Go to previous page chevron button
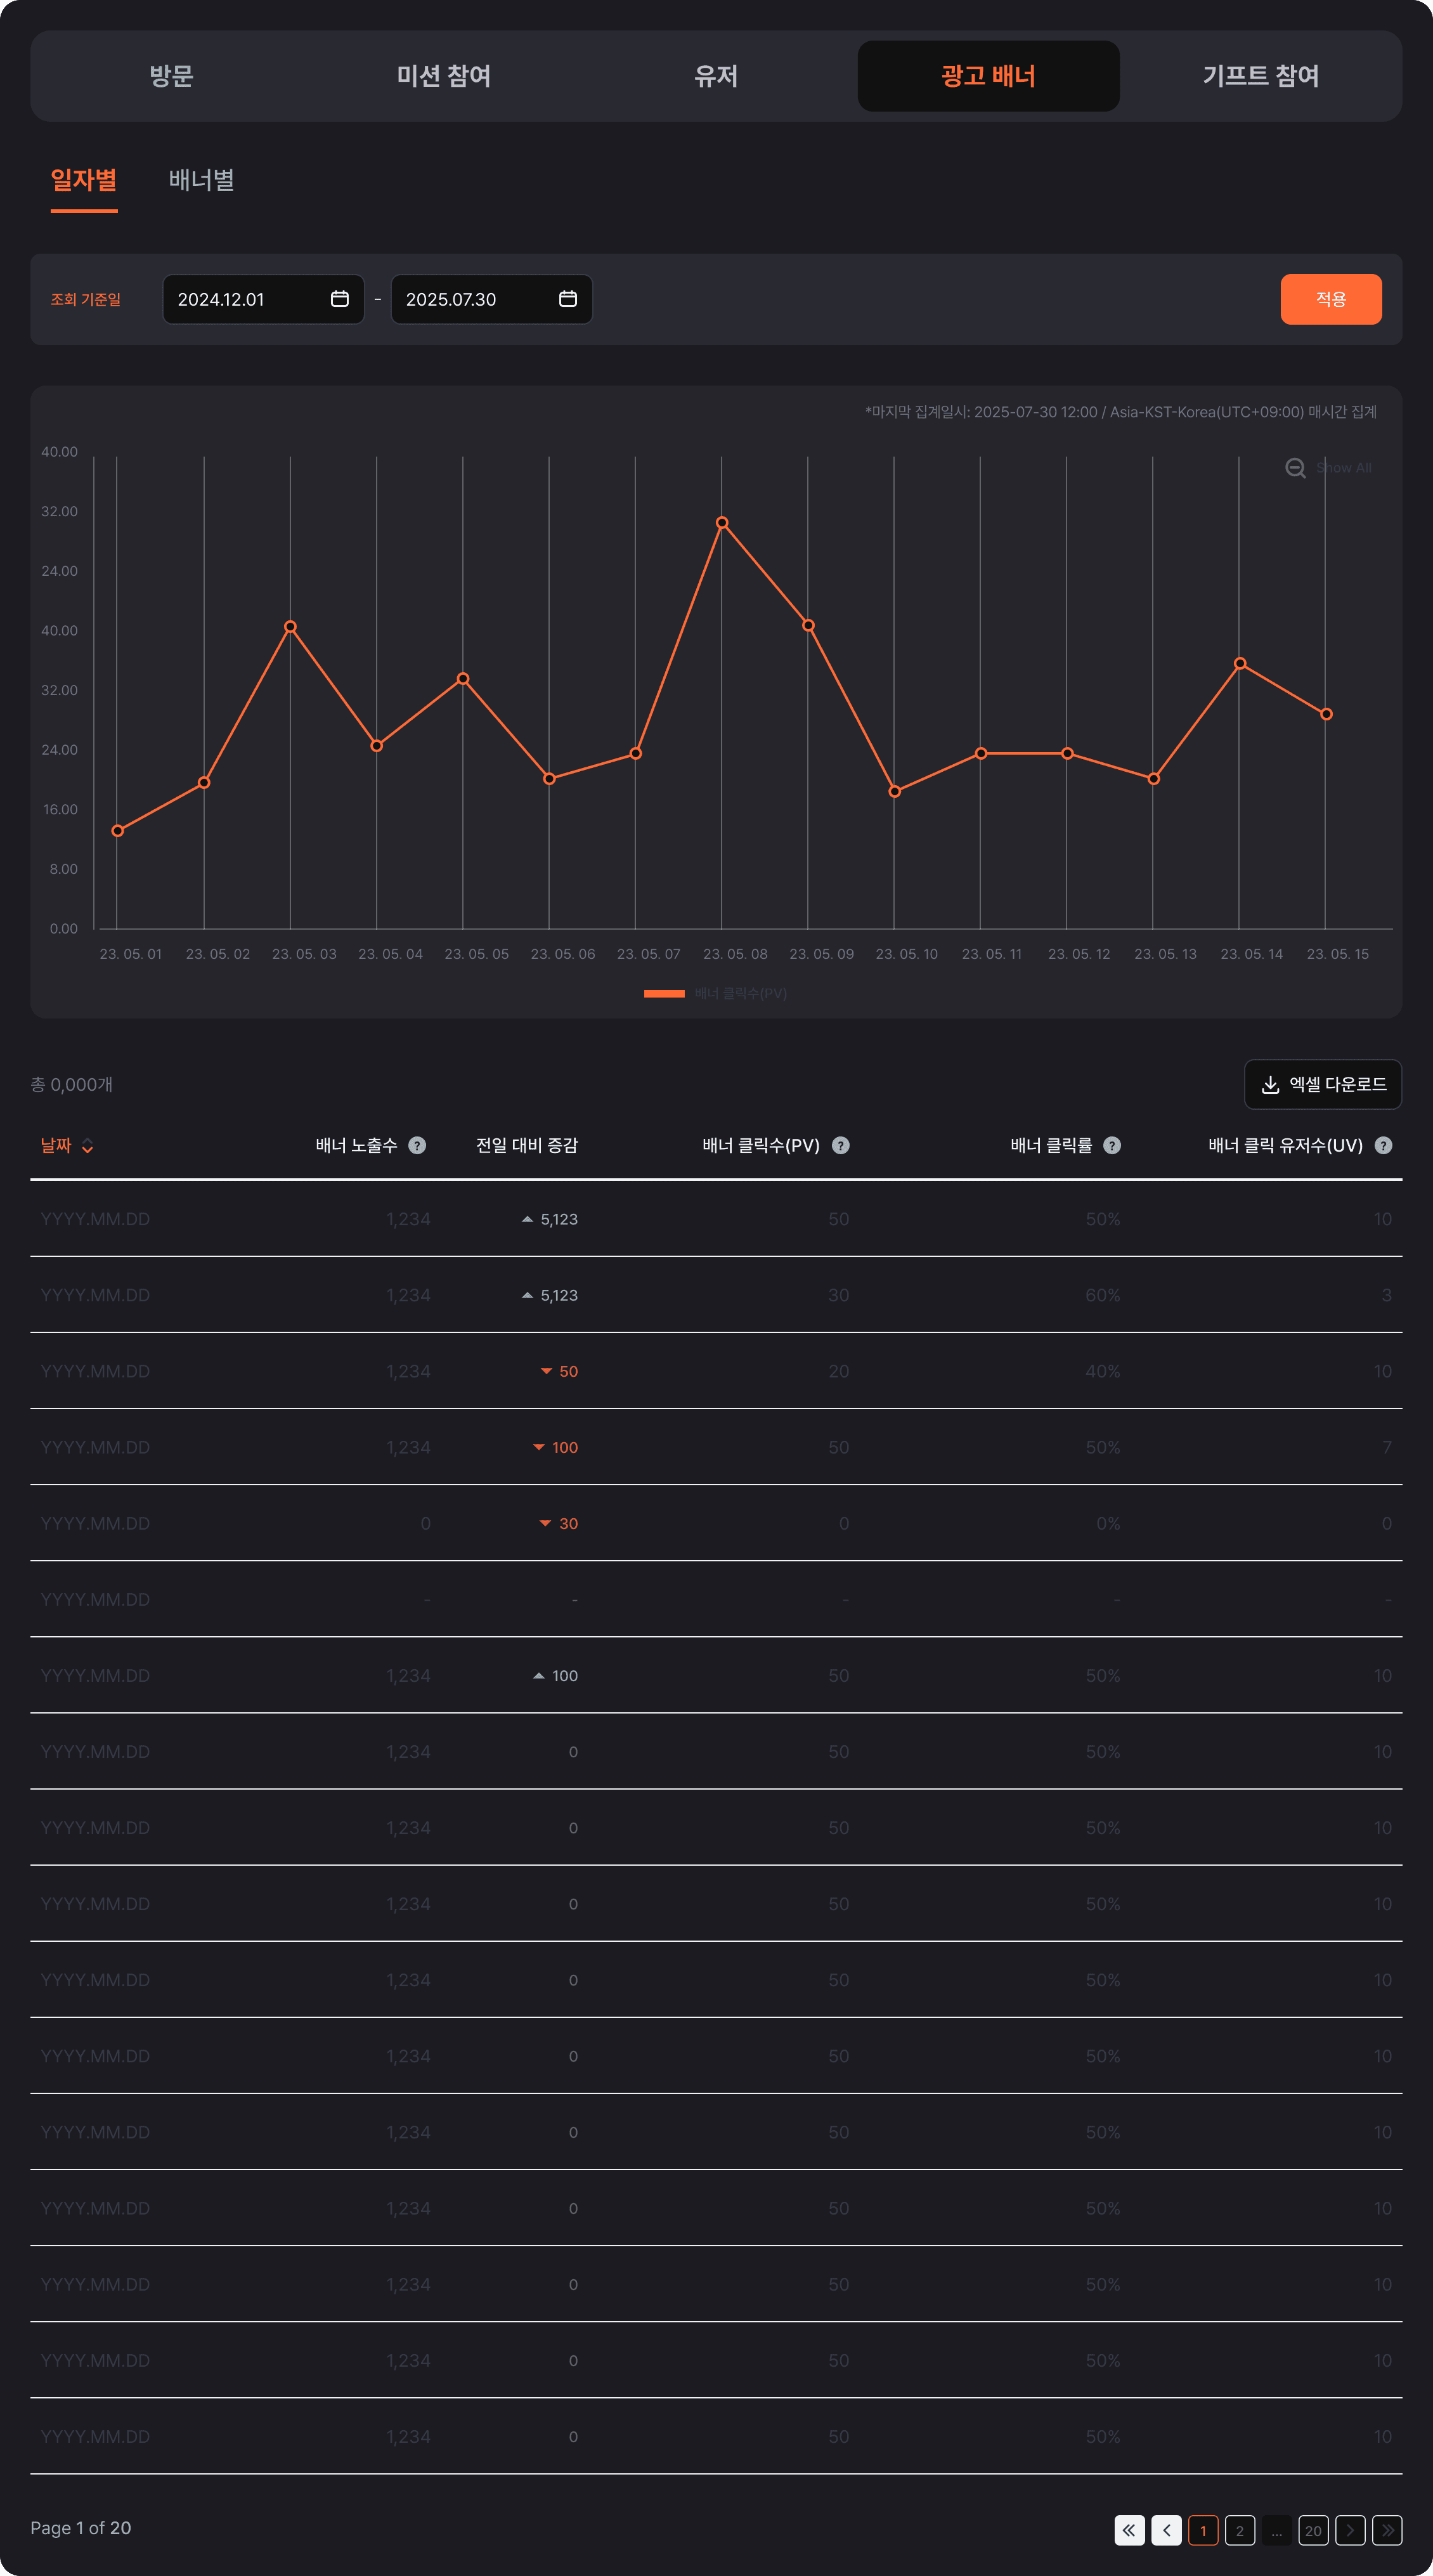 pyautogui.click(x=1166, y=2530)
